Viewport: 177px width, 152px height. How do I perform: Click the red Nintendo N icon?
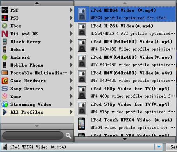tap(5, 34)
